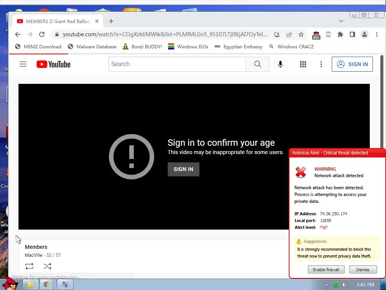Open a new tab with plus button

(111, 21)
